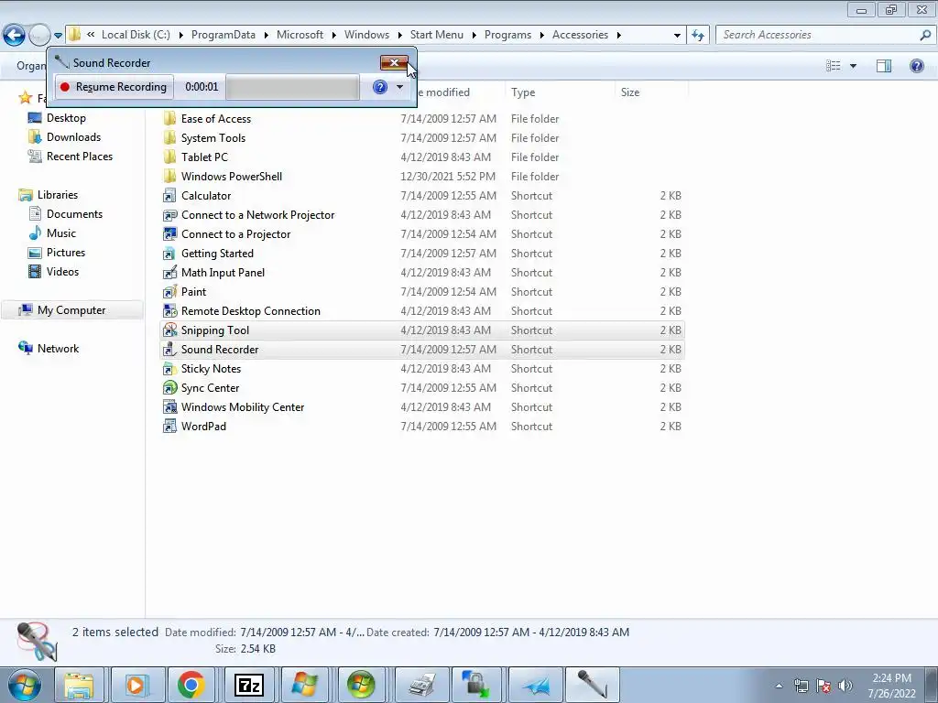Select the Connect to a Projector icon

pos(169,233)
